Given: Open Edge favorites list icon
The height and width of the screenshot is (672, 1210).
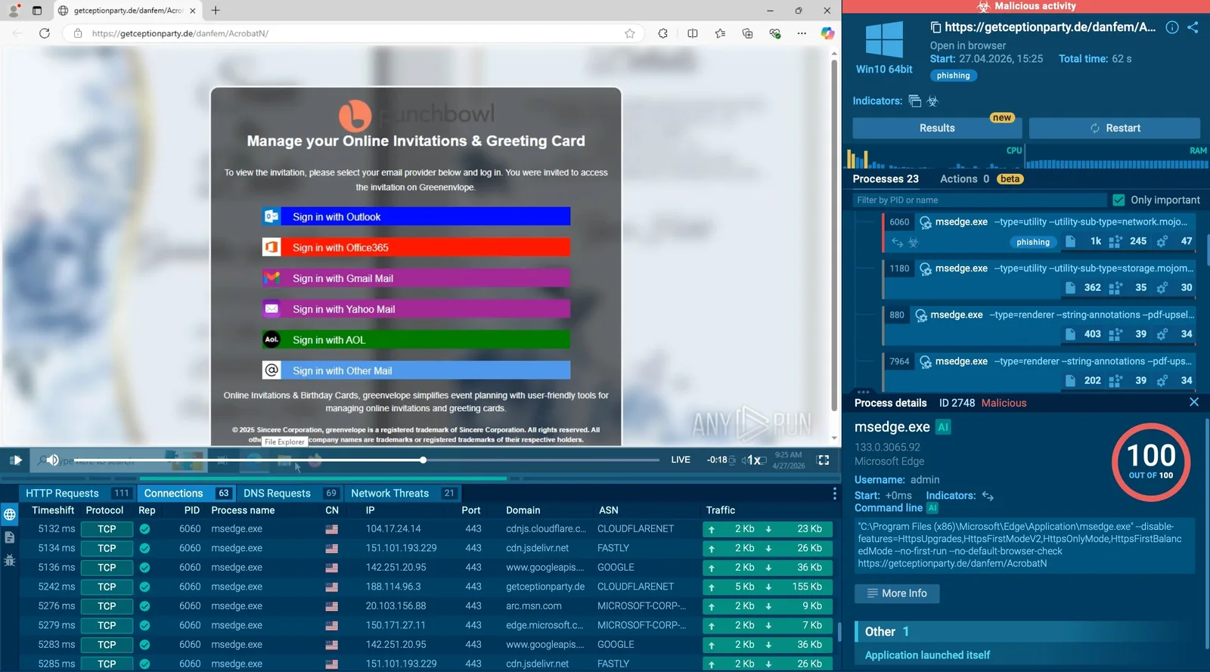Looking at the screenshot, I should pyautogui.click(x=720, y=33).
